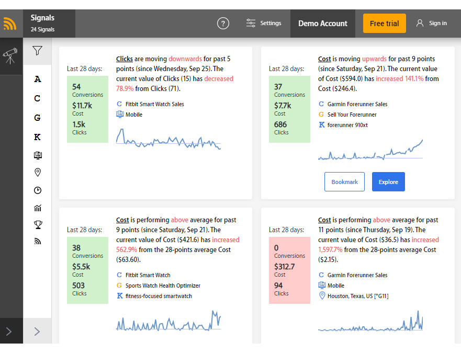The width and height of the screenshot is (461, 354).
Task: Explore the Garmin Forerunner cost signal
Action: (x=388, y=182)
